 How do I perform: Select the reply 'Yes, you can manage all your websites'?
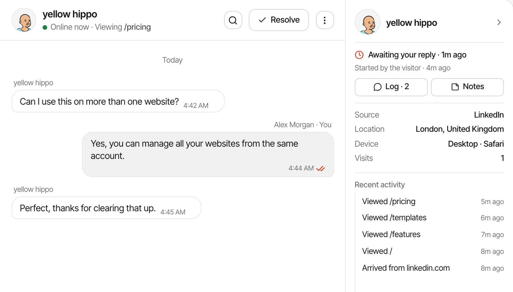[x=208, y=154]
